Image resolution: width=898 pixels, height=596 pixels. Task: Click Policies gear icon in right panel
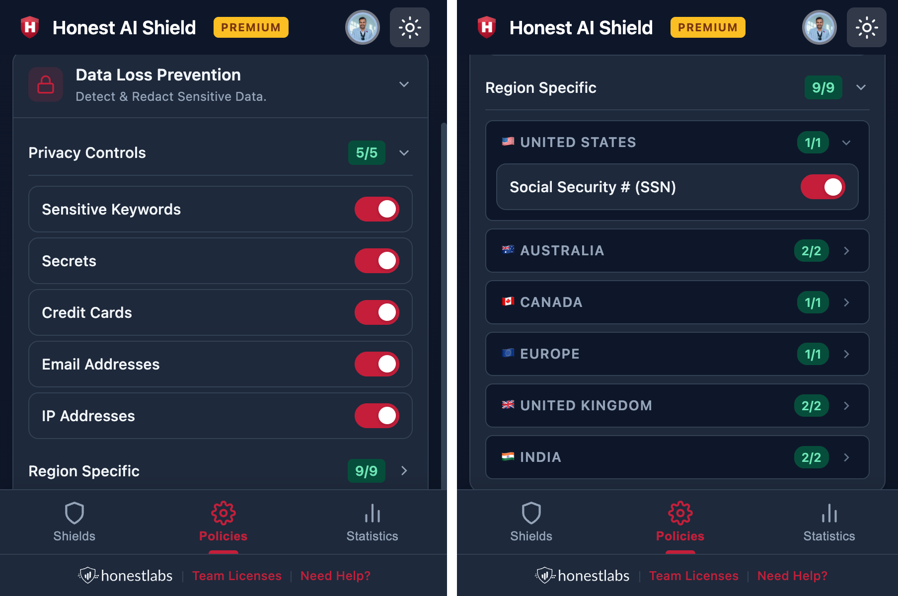[680, 513]
